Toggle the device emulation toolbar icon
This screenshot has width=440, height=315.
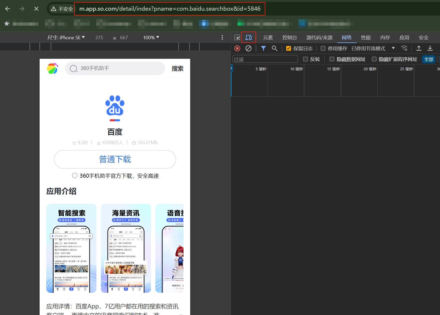[x=249, y=37]
